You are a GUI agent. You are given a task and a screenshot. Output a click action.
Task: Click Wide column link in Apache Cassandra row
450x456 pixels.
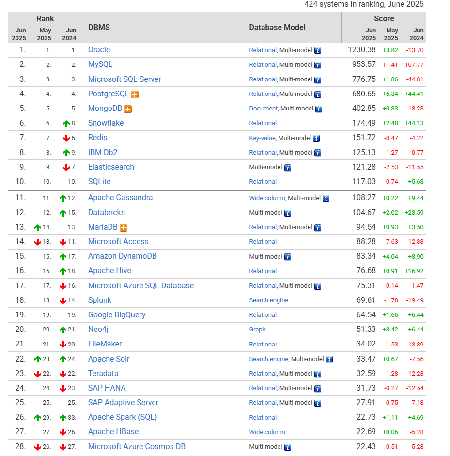(267, 198)
